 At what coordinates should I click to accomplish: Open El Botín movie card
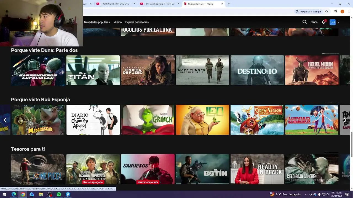tap(202, 169)
